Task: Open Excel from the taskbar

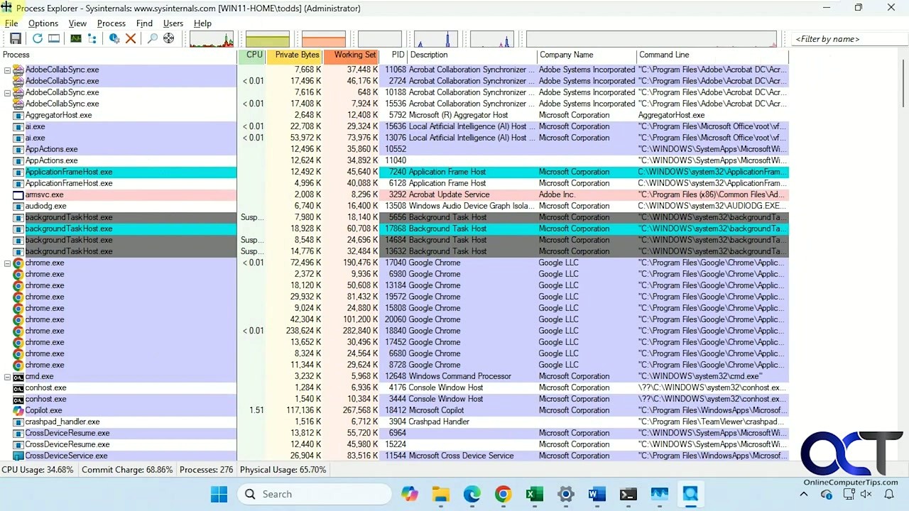Action: pos(534,494)
